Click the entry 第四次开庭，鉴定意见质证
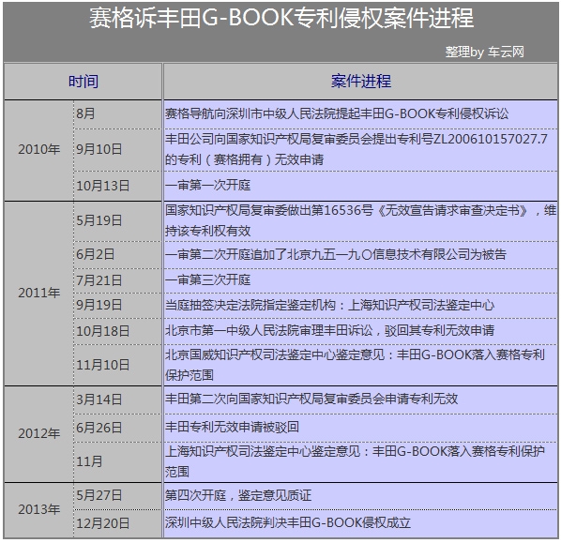This screenshot has width=561, height=543. click(360, 496)
